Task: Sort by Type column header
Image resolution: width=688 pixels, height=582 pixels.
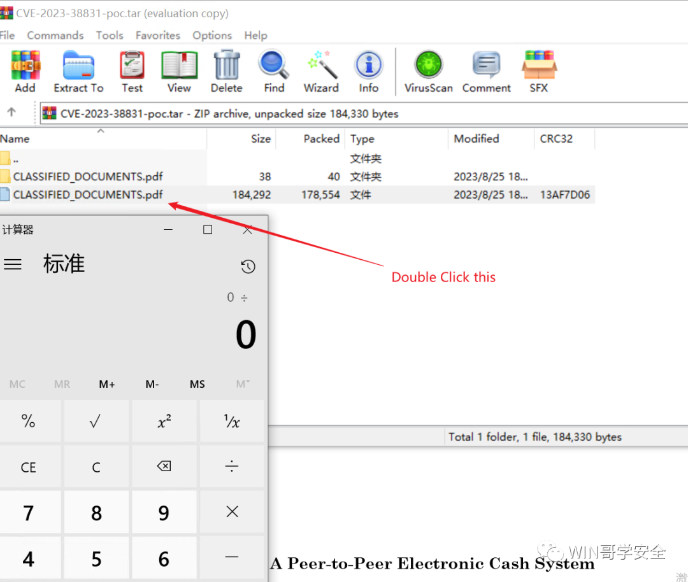Action: (x=397, y=139)
